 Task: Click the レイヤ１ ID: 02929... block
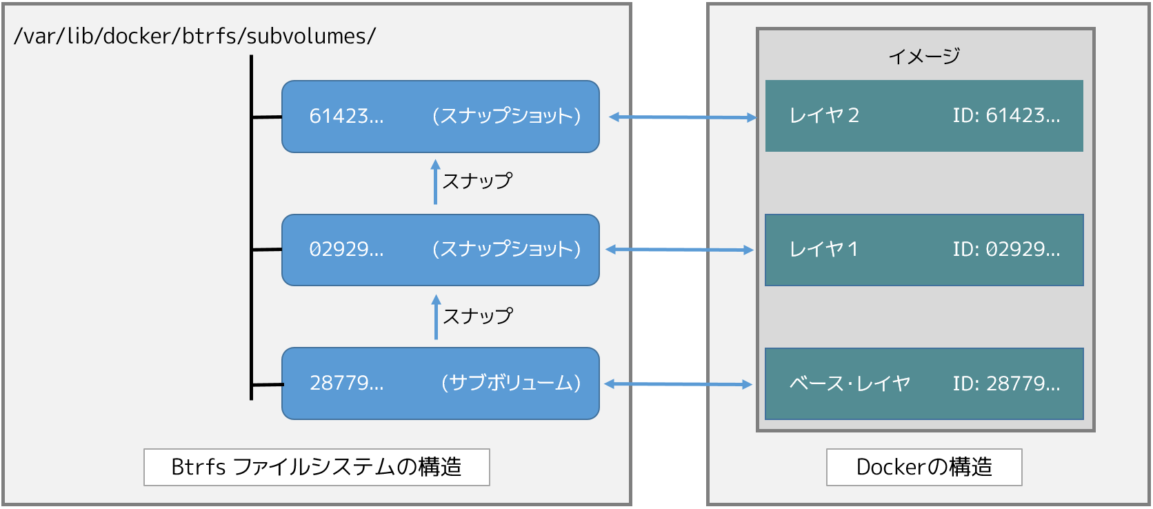pyautogui.click(x=924, y=250)
